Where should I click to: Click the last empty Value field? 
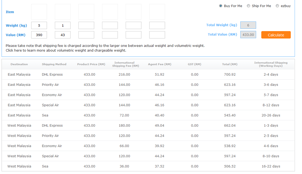click(157, 35)
